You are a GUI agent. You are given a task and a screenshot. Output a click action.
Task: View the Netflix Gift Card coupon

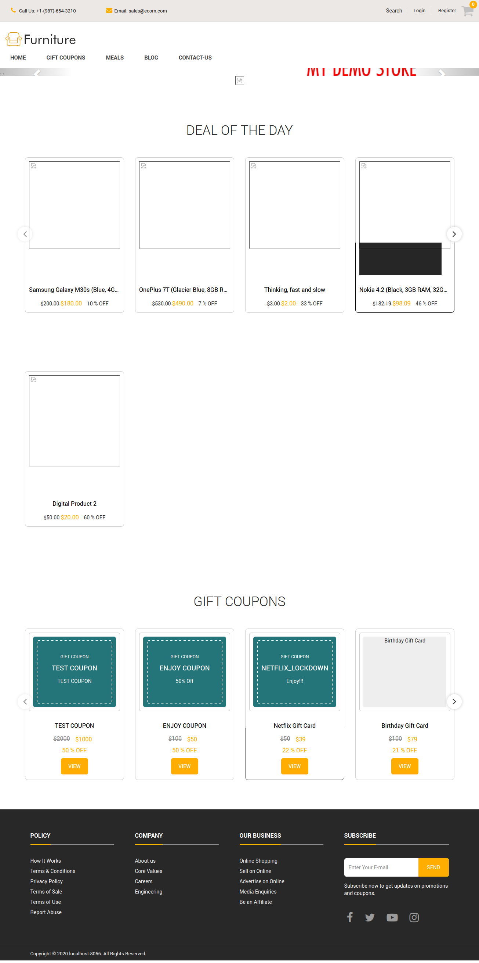pos(294,766)
